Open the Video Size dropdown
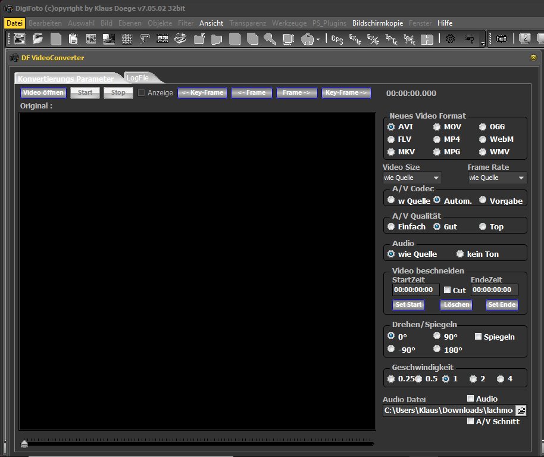 tap(412, 178)
